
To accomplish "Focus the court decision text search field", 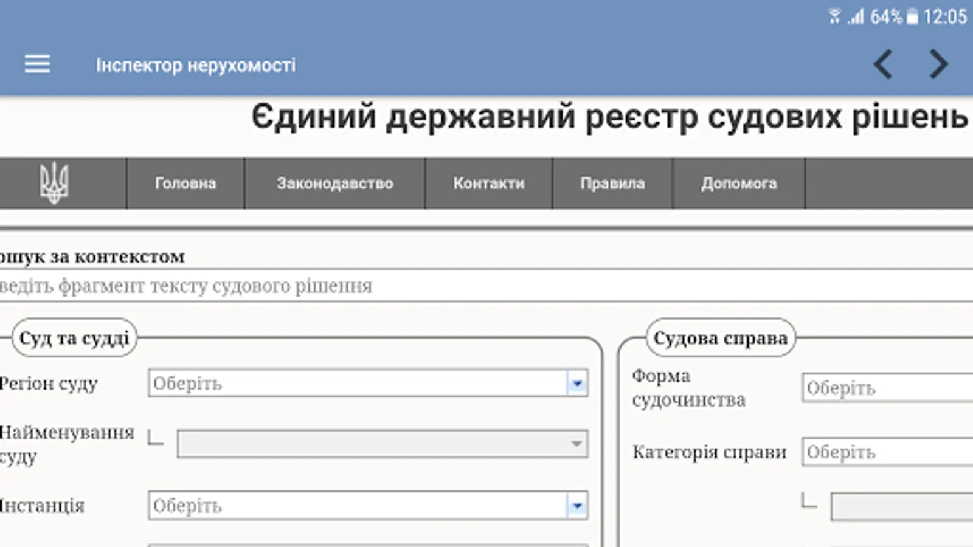I will point(486,286).
